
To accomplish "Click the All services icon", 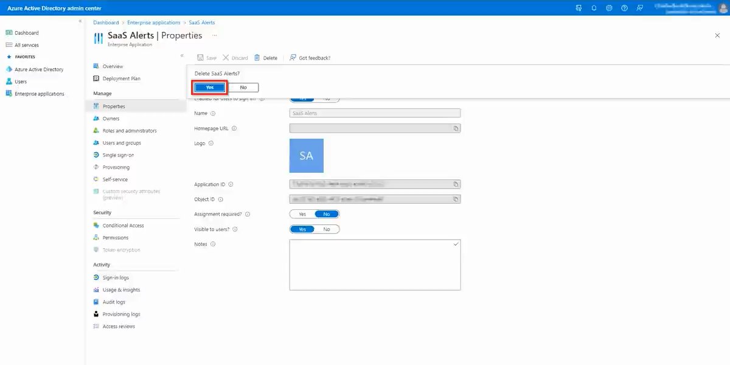I will coord(9,45).
